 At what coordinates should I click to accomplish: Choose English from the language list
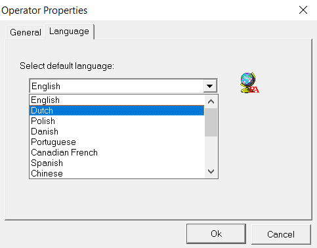117,100
